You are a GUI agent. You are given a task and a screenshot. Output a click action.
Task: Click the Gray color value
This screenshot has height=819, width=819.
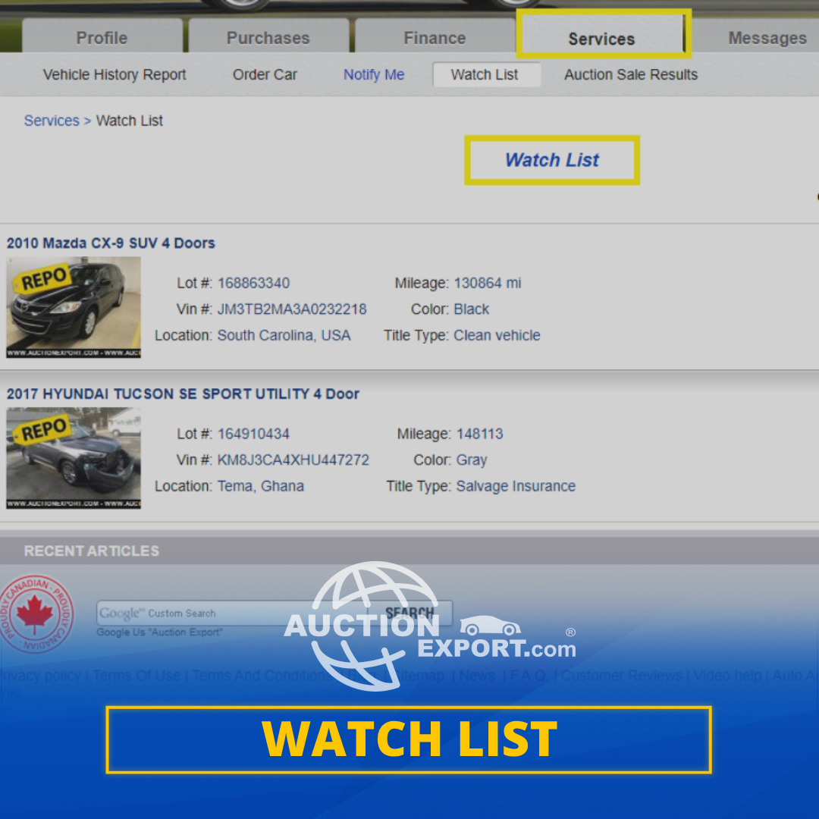coord(472,460)
